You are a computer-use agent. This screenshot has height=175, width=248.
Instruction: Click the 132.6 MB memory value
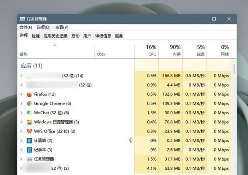tap(171, 94)
